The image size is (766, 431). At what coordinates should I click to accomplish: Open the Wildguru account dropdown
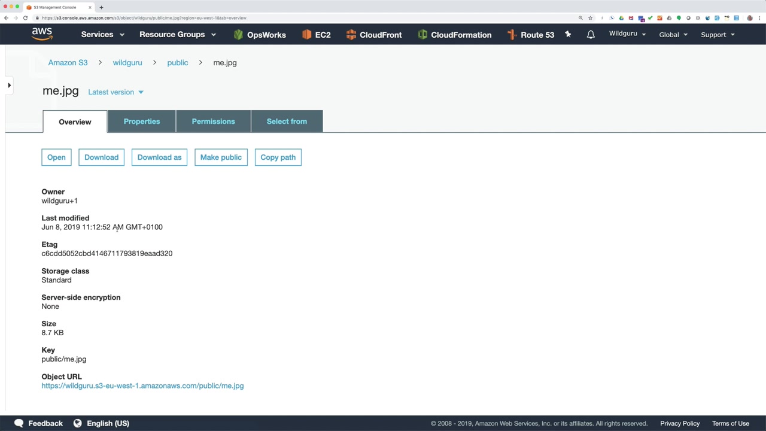pos(628,34)
